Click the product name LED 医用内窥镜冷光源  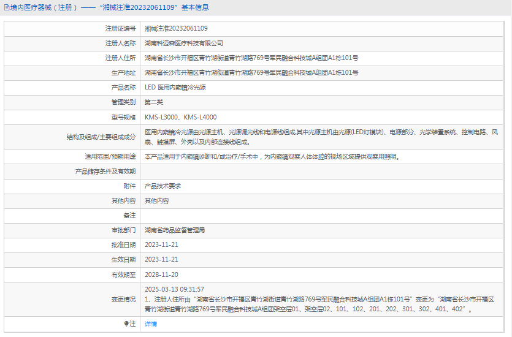tap(175, 88)
